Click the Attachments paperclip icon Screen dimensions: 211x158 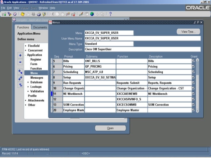(97, 14)
